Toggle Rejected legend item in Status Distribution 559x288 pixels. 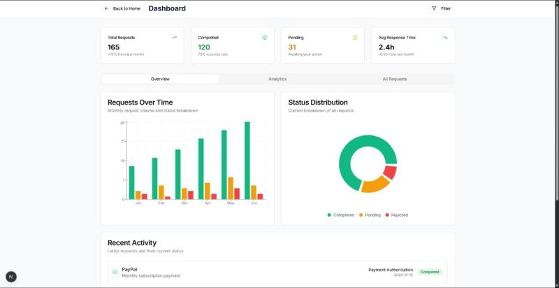coord(396,215)
